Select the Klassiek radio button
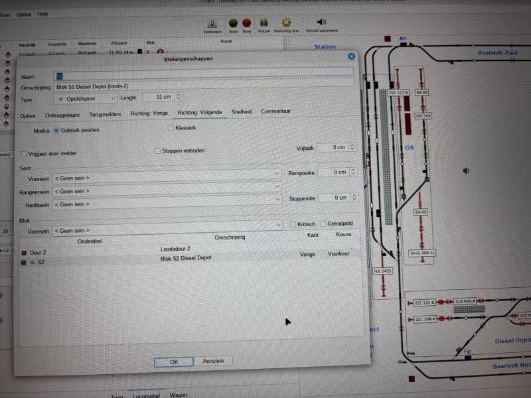The image size is (531, 398). point(171,128)
